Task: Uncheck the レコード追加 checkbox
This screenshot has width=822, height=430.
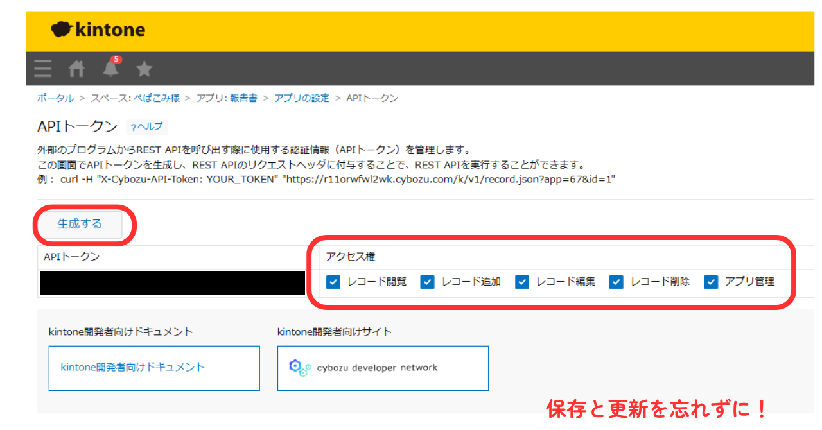Action: [x=427, y=282]
